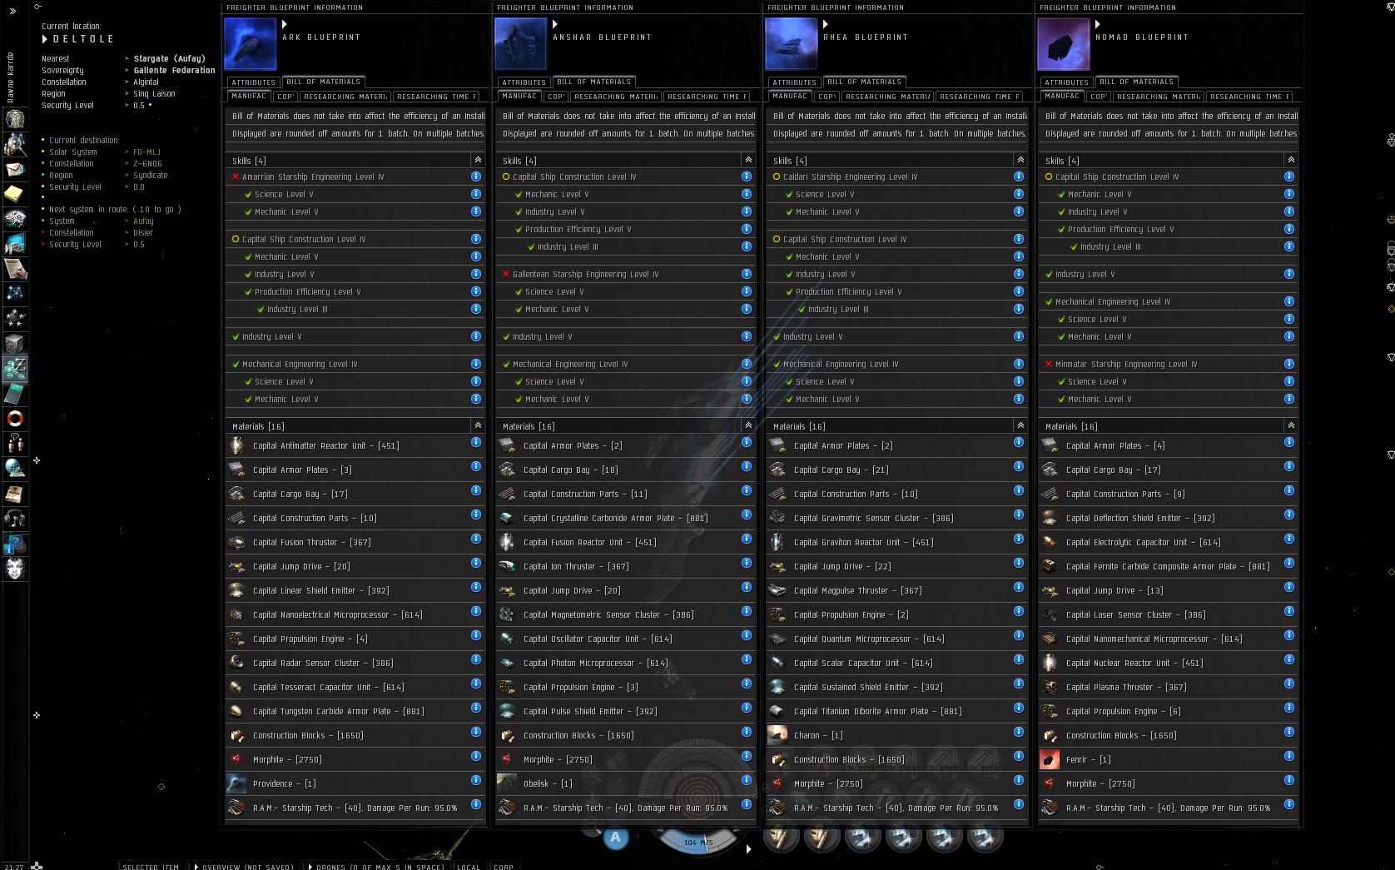The height and width of the screenshot is (870, 1395).
Task: Open the Local chat tab
Action: [x=469, y=866]
